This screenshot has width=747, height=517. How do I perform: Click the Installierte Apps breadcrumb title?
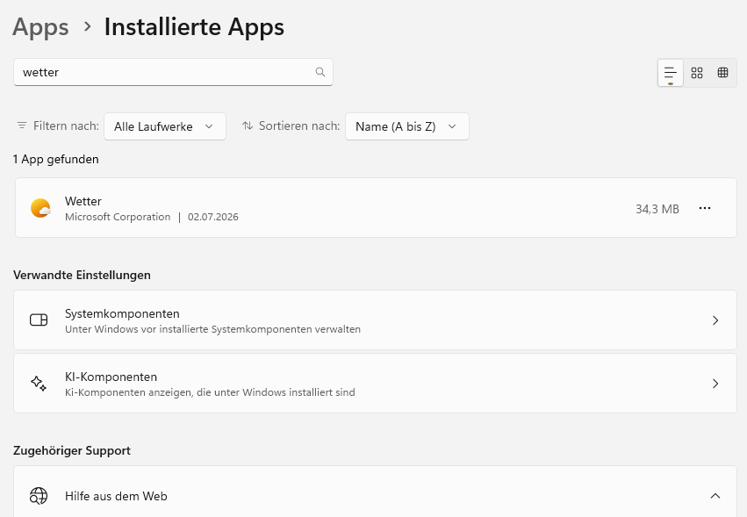(194, 26)
